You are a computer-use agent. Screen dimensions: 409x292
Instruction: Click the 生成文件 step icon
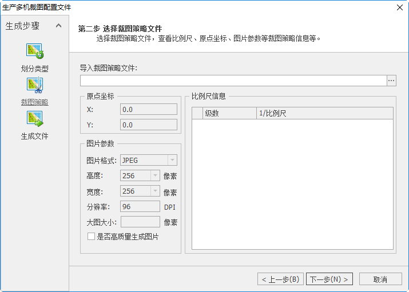(x=34, y=119)
